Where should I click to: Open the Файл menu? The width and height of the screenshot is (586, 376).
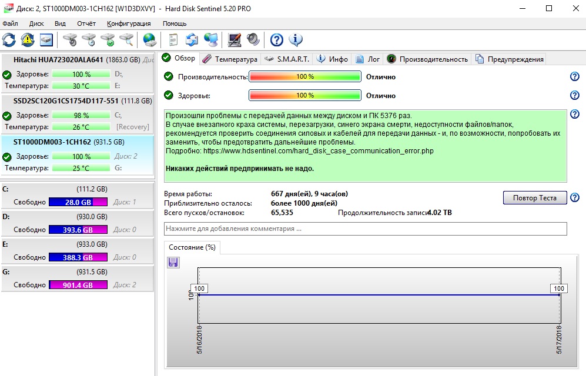10,23
